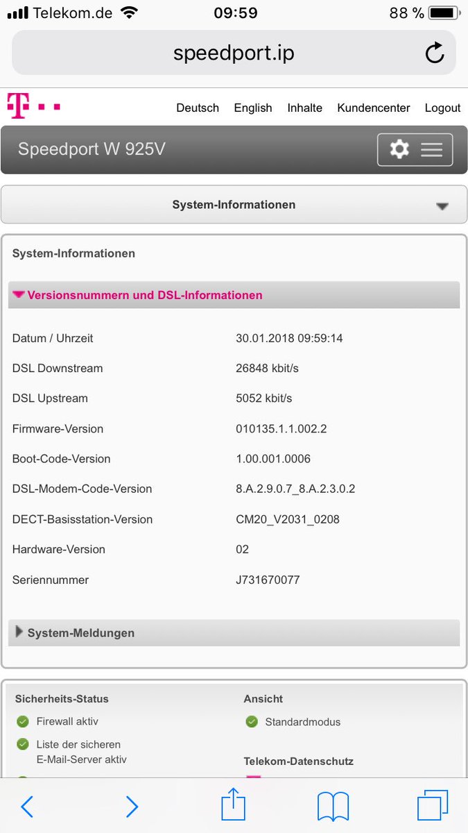Switch language to Deutsch

(x=198, y=108)
